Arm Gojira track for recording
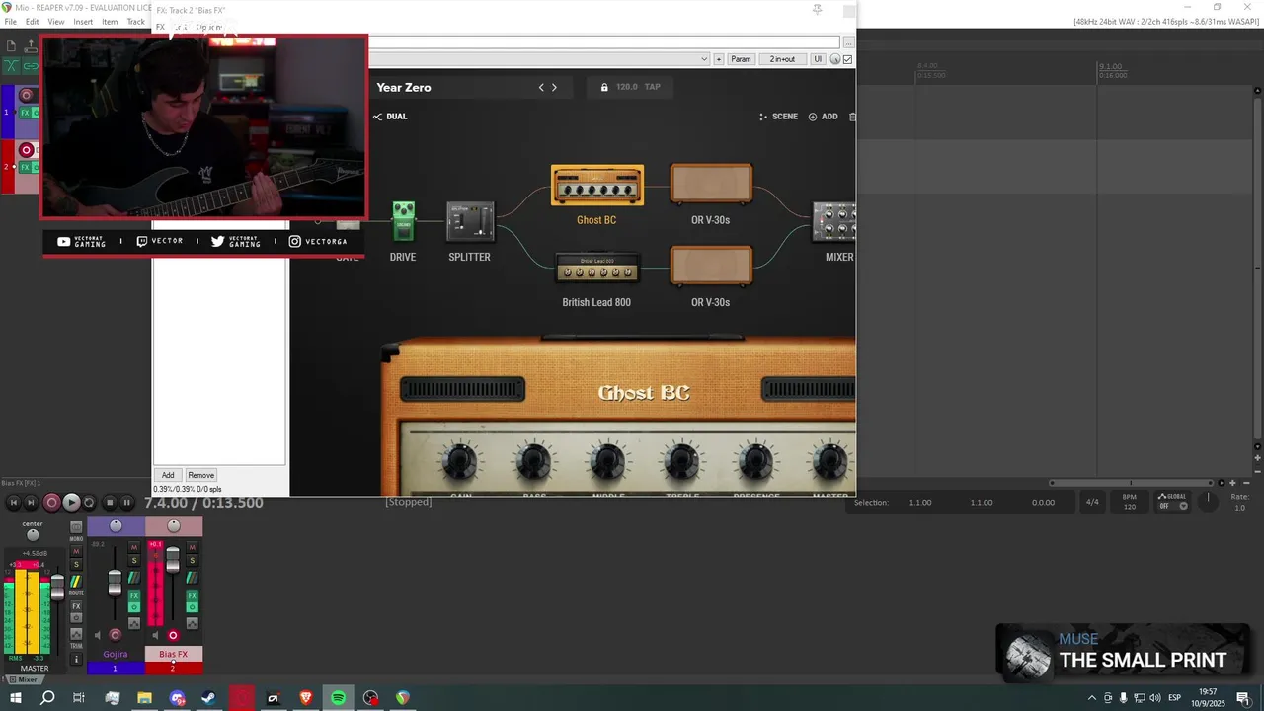1264x711 pixels. tap(115, 635)
